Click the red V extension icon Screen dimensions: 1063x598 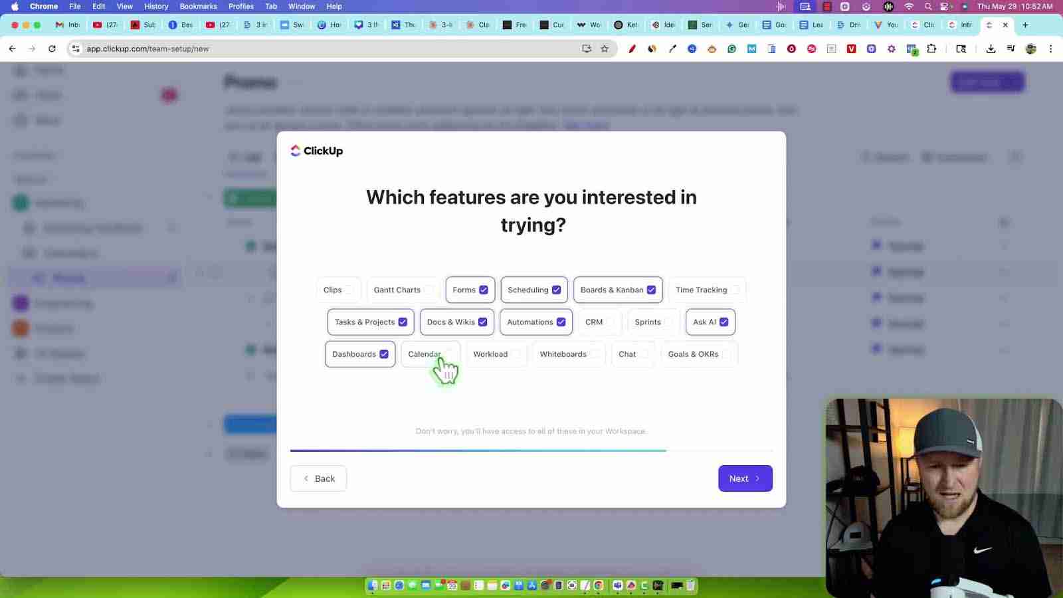pyautogui.click(x=851, y=49)
